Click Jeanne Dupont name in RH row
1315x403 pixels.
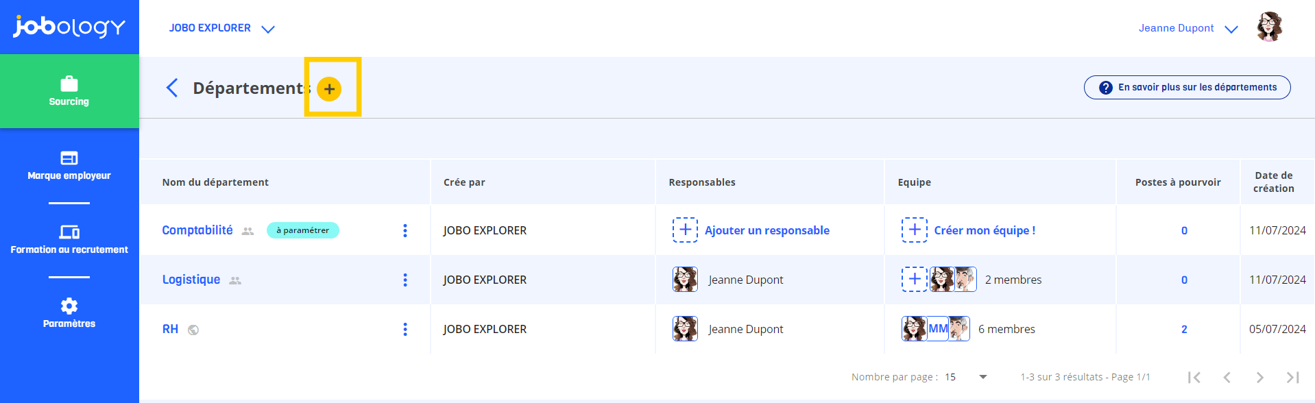pyautogui.click(x=746, y=329)
